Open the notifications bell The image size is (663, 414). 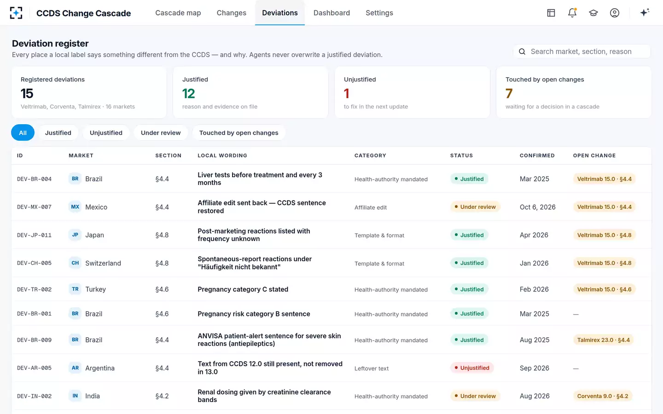coord(572,13)
